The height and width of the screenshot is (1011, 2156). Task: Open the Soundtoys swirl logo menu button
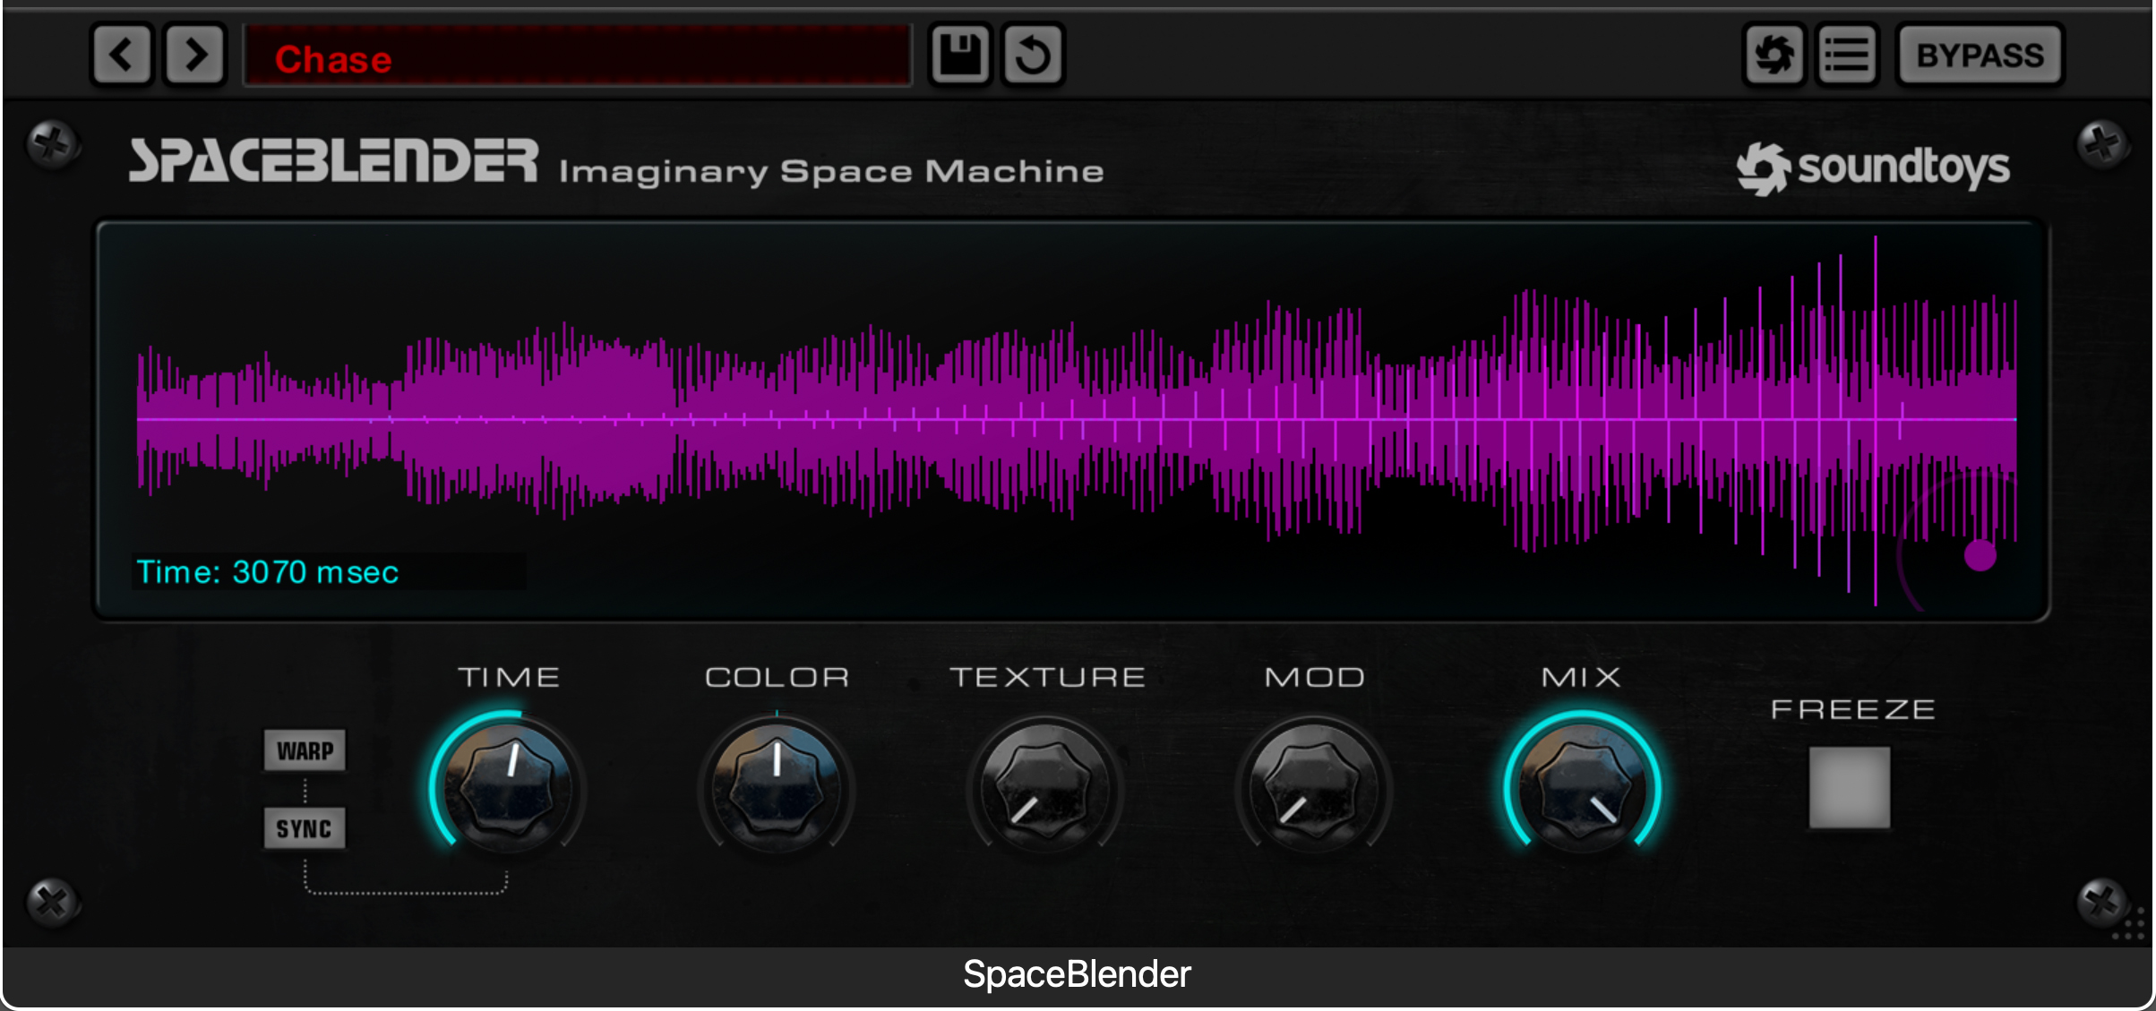[x=1774, y=56]
